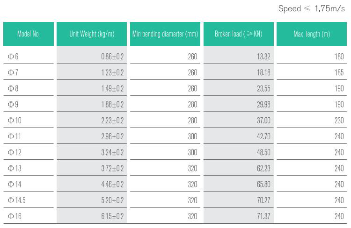Click the Speed ≤ 1.75m/s note
The image size is (351, 228).
point(311,8)
